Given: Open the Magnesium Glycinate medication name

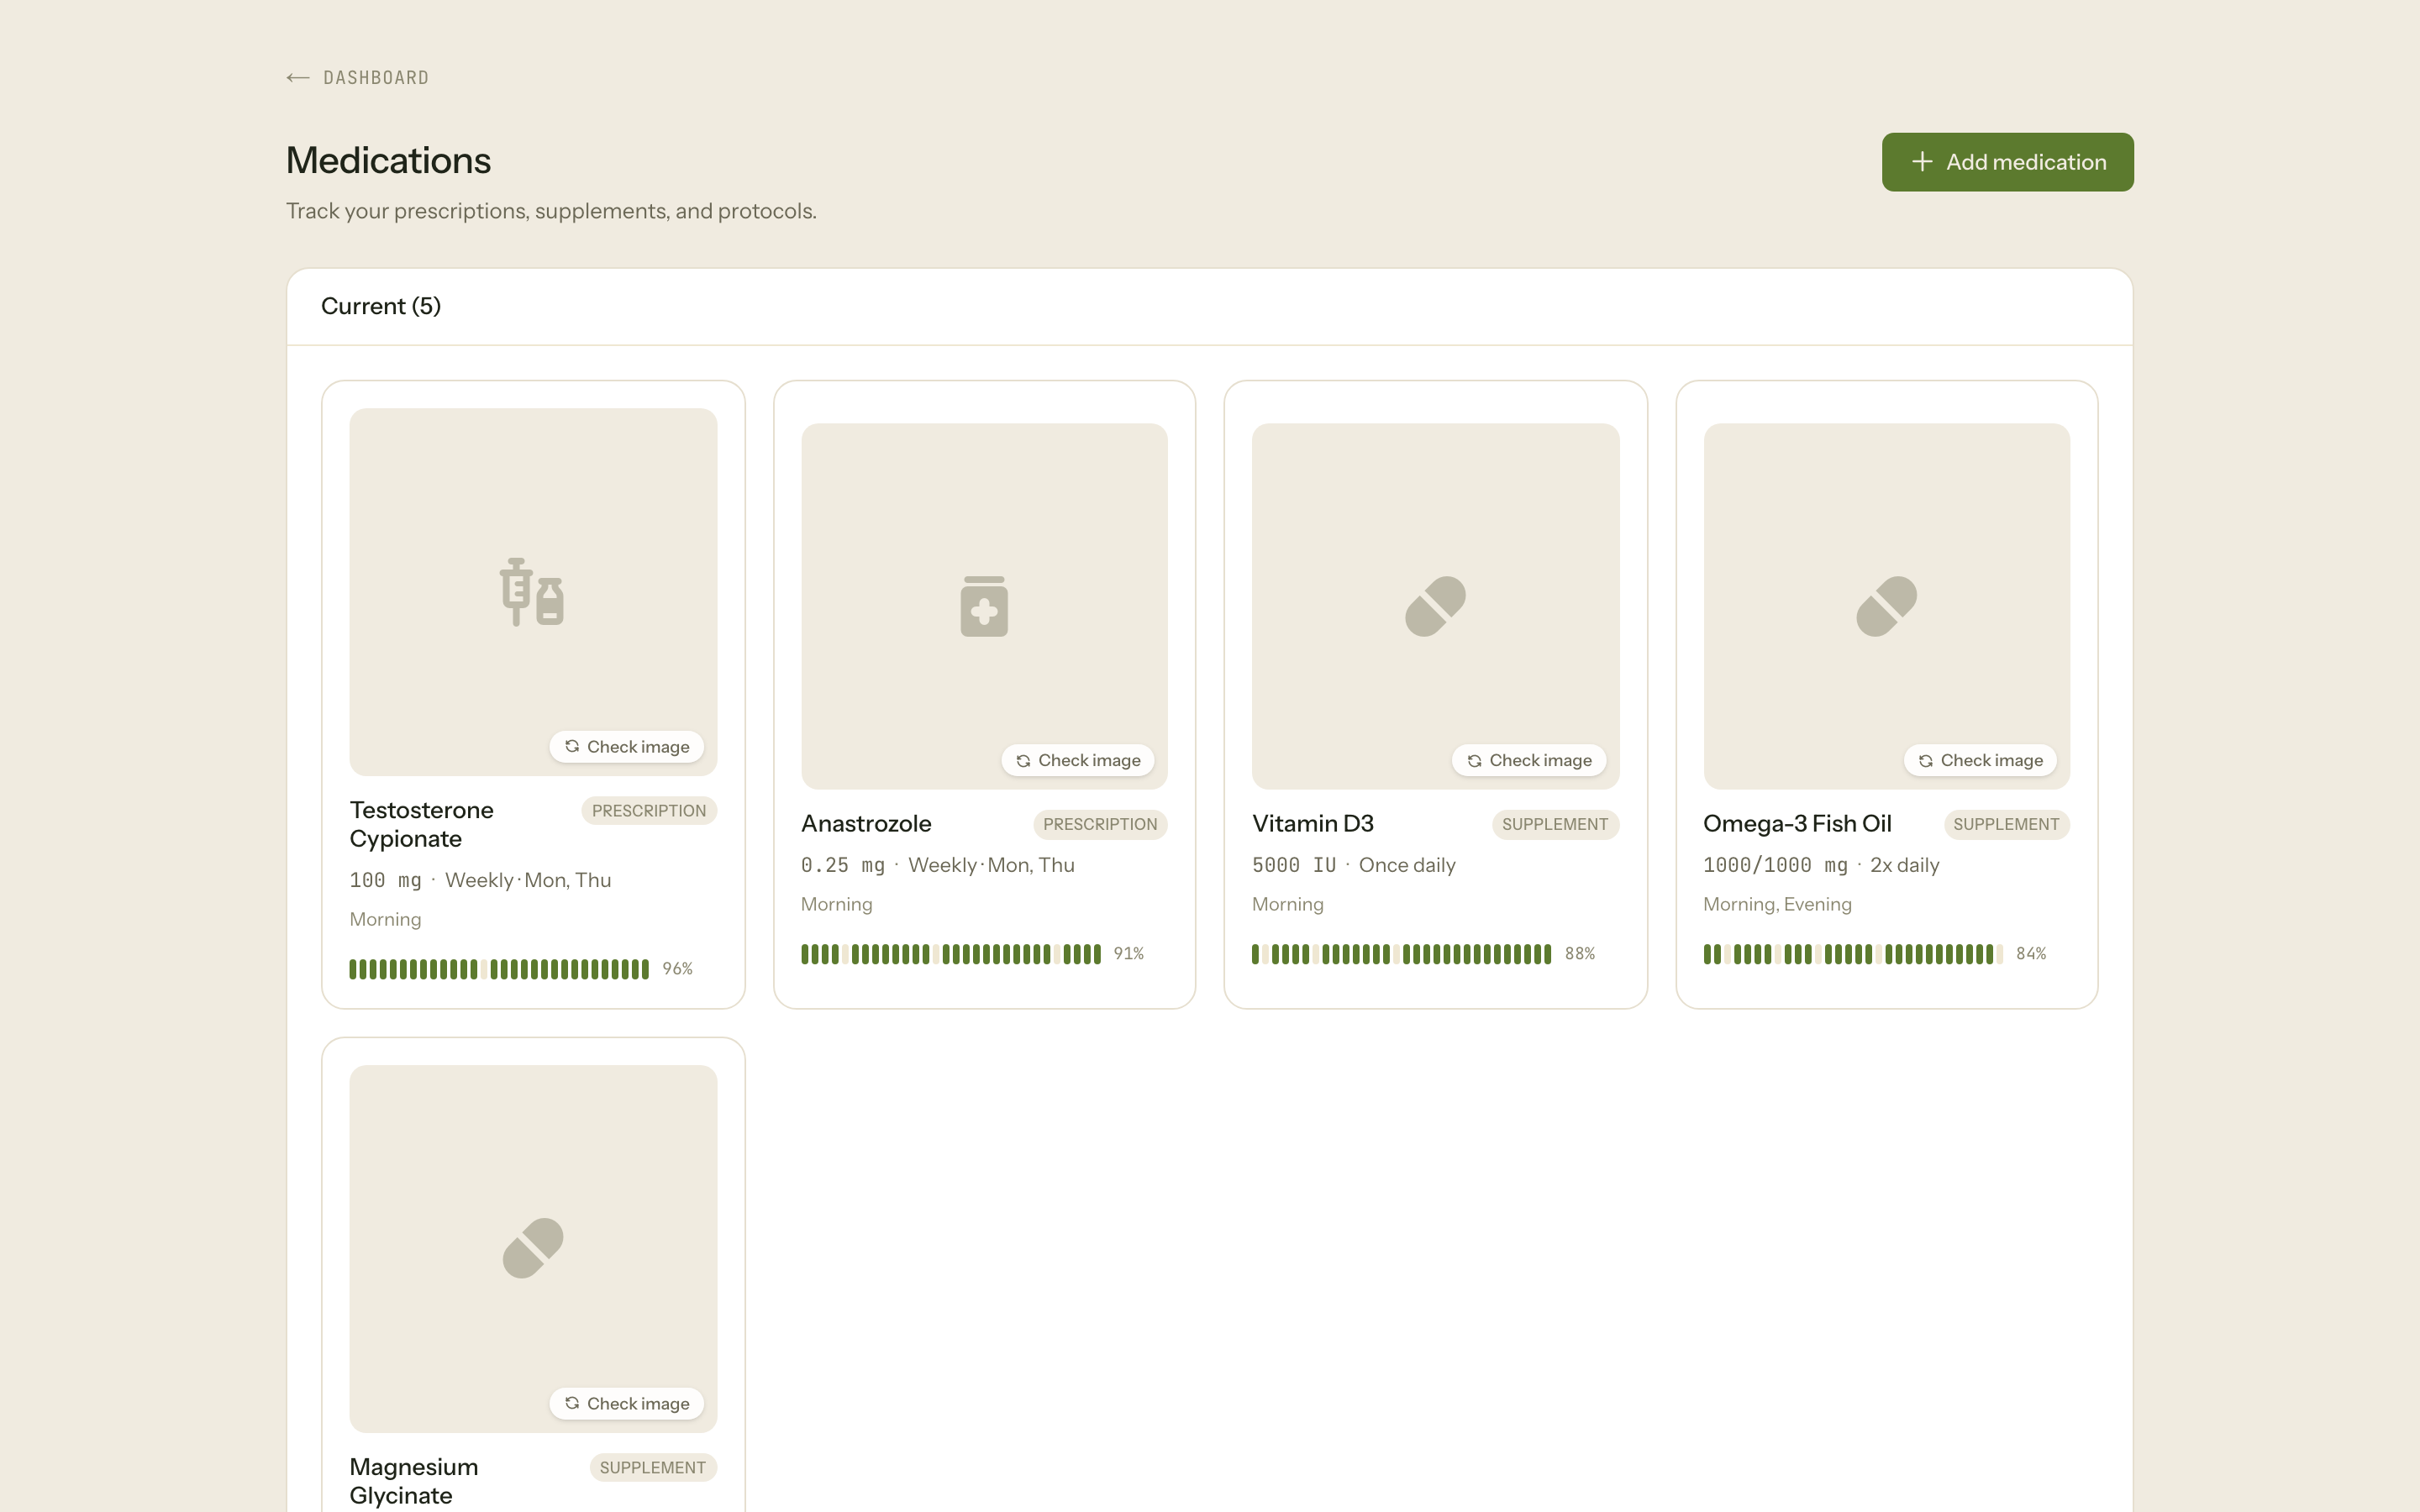Looking at the screenshot, I should coord(414,1481).
